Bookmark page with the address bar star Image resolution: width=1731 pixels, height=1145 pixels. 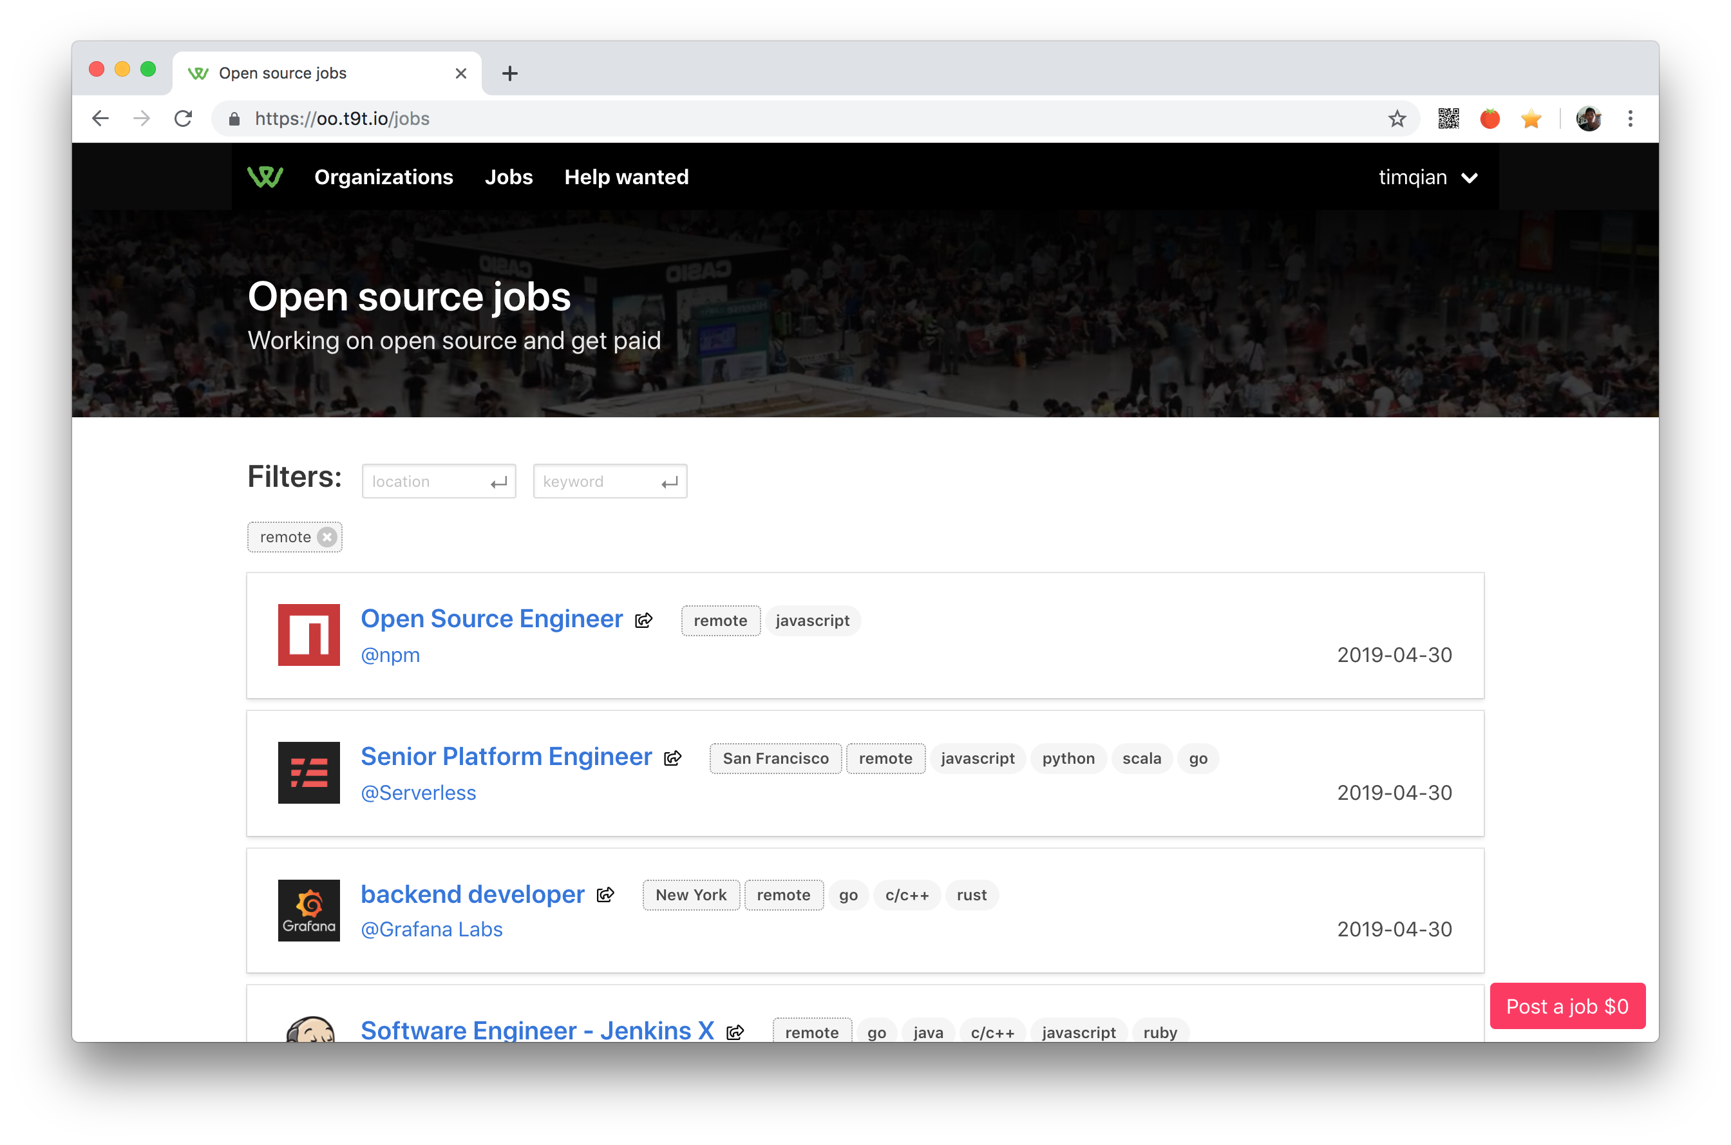[1397, 118]
